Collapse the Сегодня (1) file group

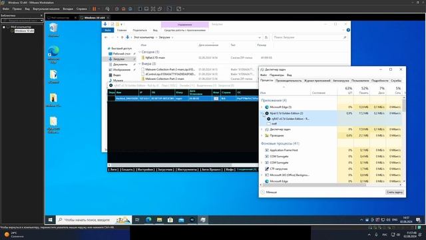tap(140, 52)
